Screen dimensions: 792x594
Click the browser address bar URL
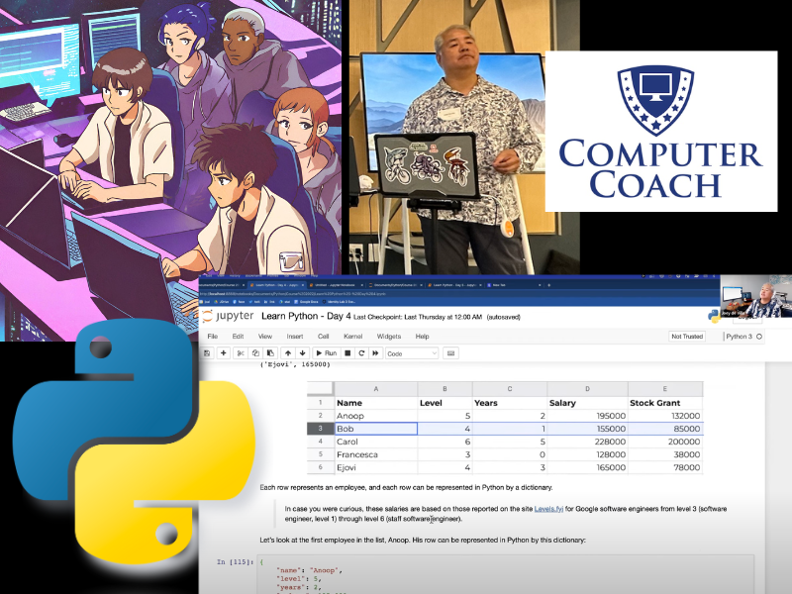[293, 293]
